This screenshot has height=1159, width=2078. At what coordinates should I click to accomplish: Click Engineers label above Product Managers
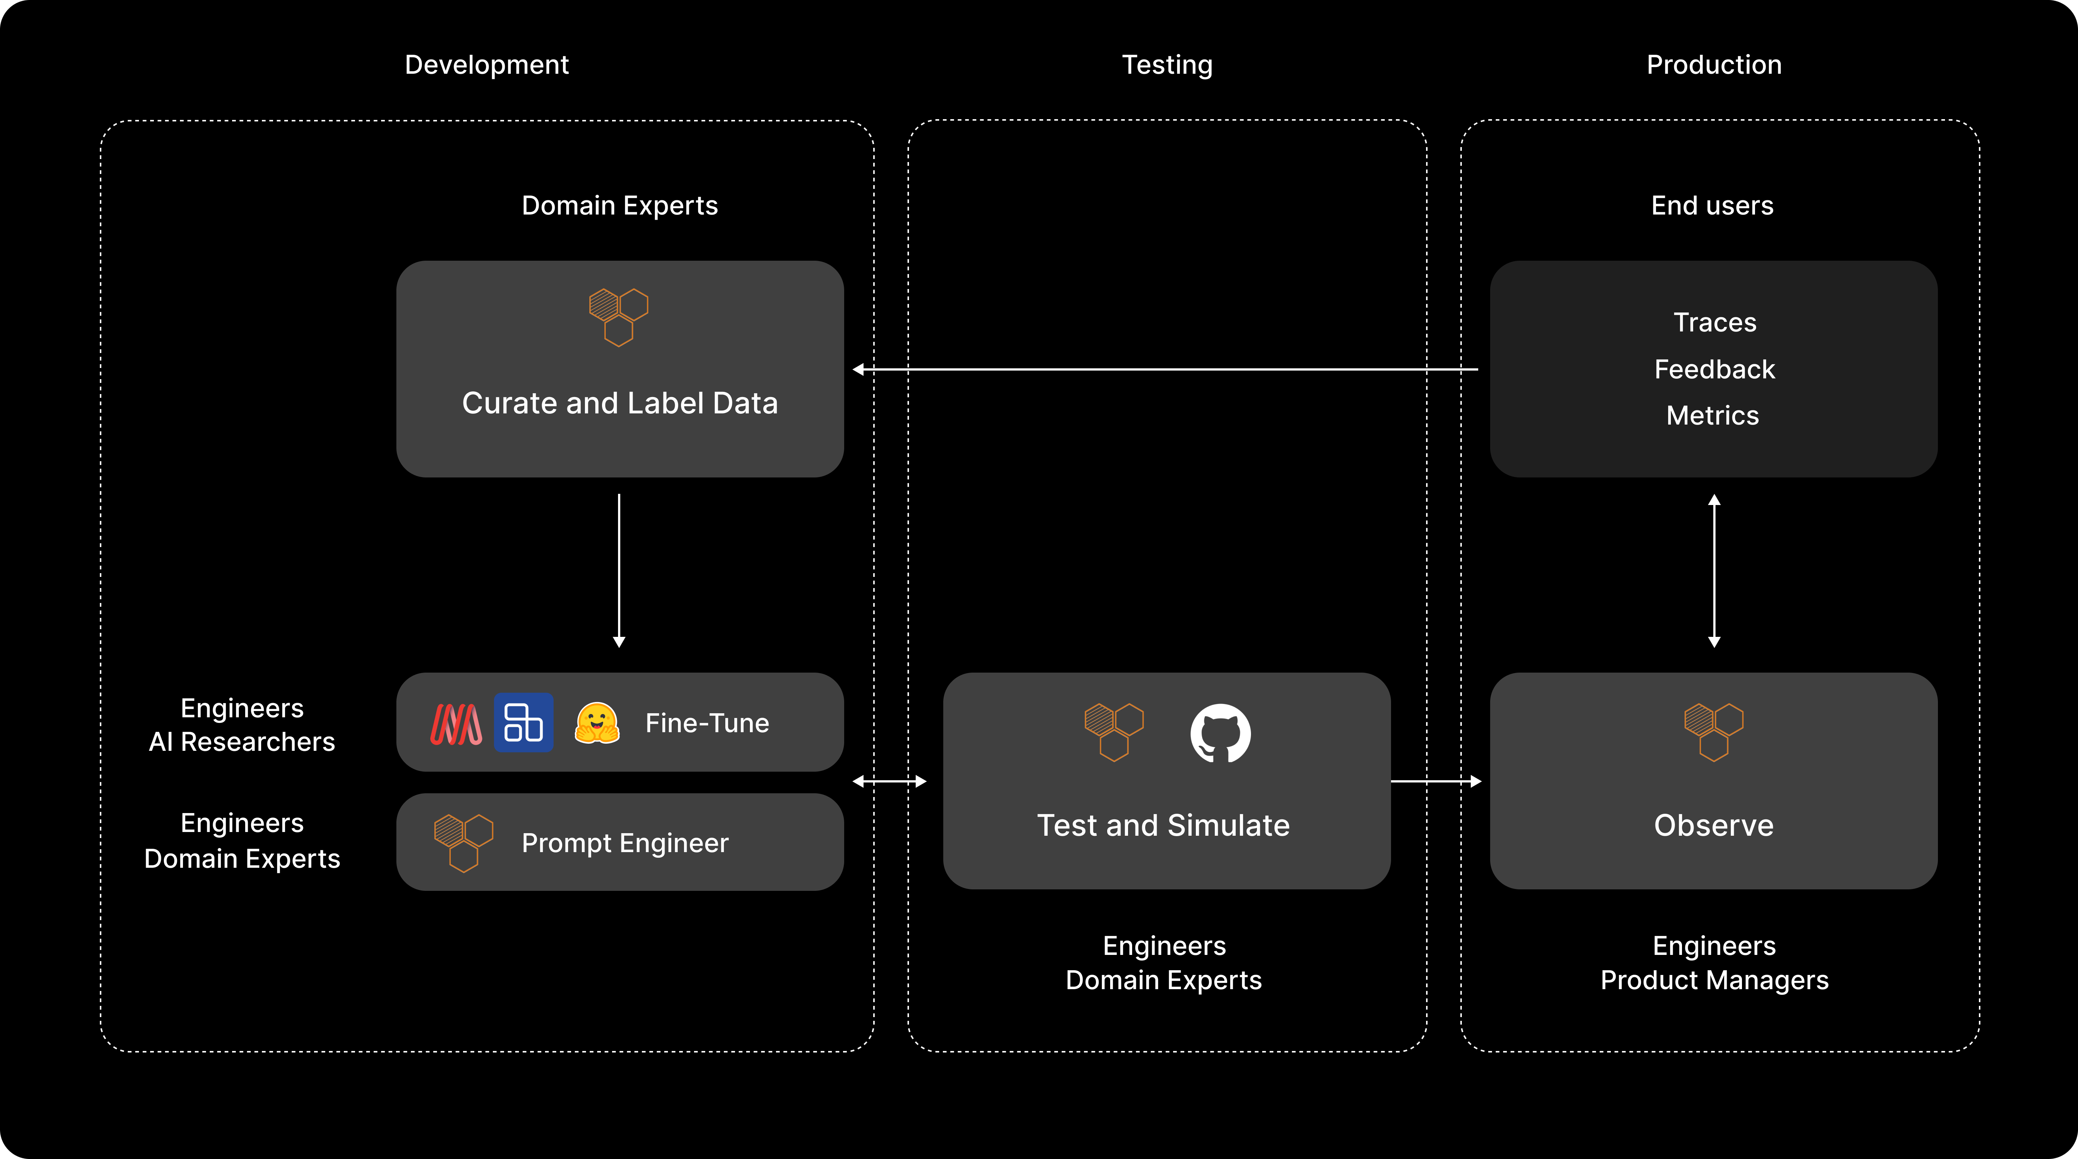click(1714, 946)
